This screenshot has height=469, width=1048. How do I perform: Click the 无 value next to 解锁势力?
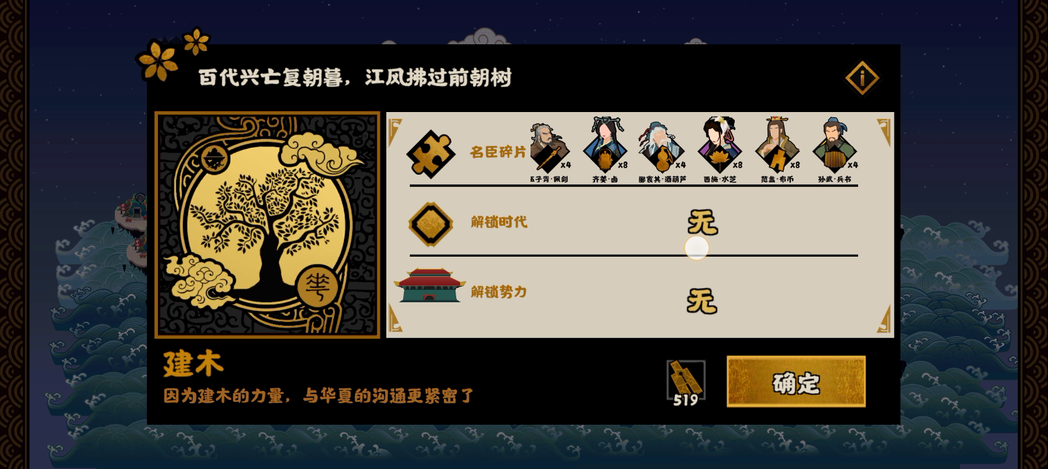point(702,301)
